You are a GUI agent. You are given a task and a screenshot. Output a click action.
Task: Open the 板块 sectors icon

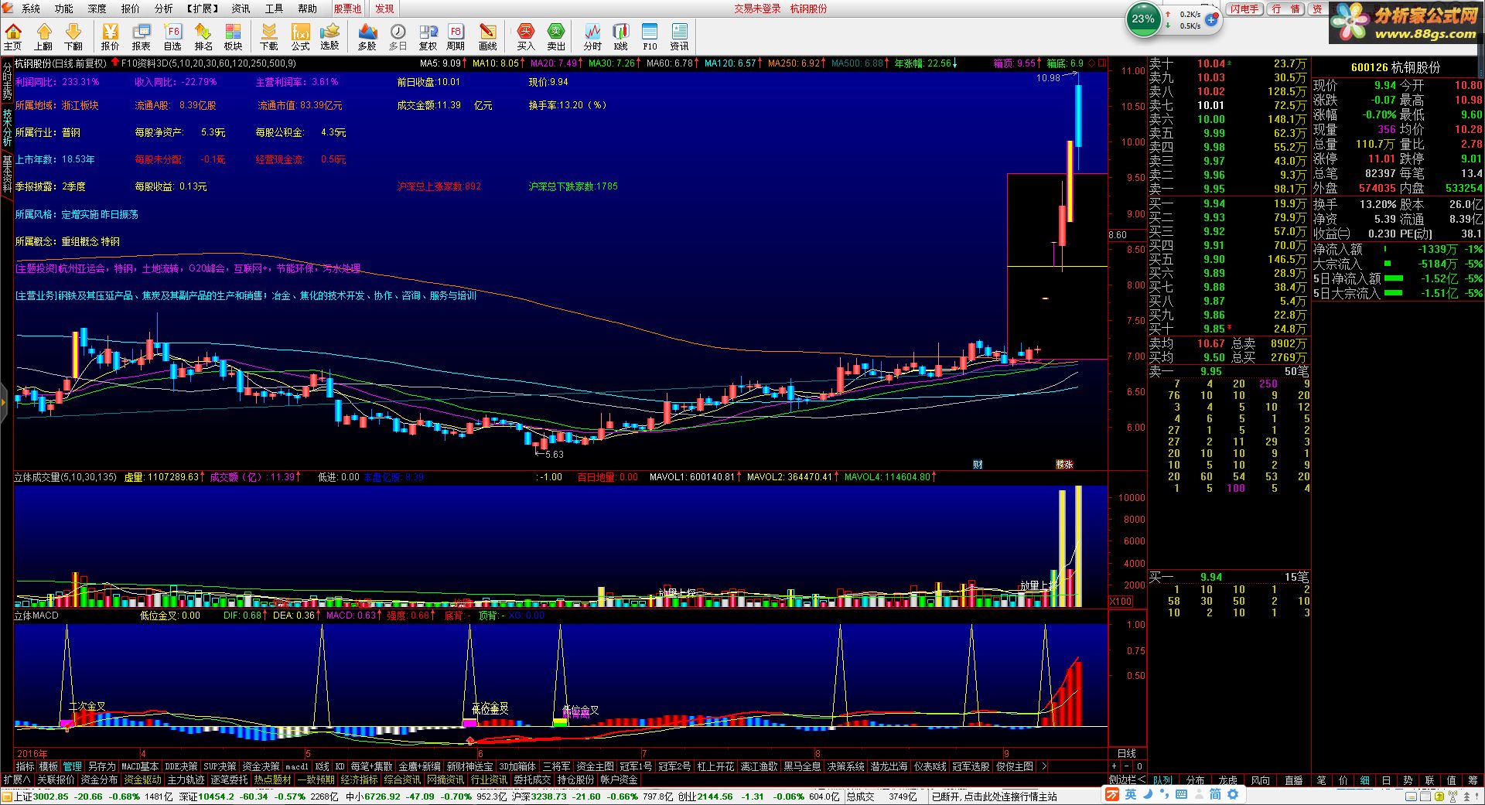[x=233, y=36]
